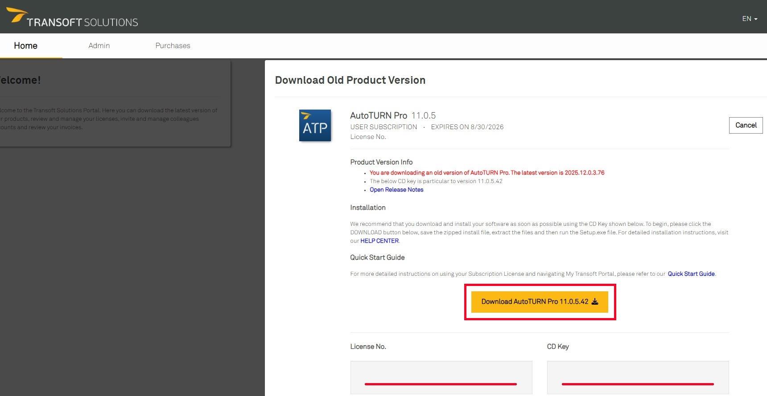Select the AutoTURN Pro 11.0.5 product title

392,115
